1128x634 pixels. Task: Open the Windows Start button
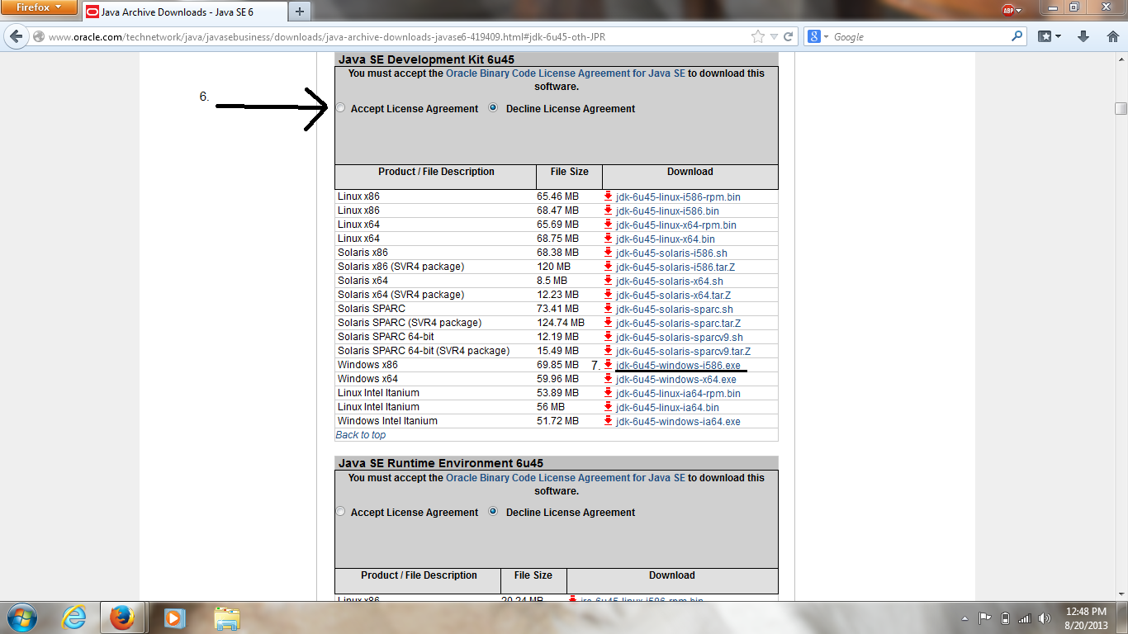coord(21,617)
